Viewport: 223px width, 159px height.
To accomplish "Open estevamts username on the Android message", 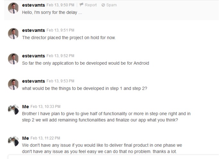I will pos(33,56).
